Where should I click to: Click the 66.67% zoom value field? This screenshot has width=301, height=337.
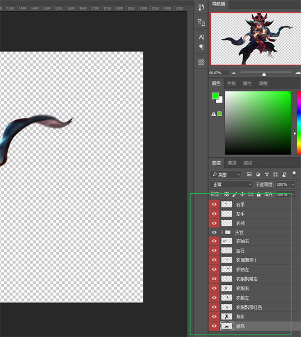pos(219,73)
